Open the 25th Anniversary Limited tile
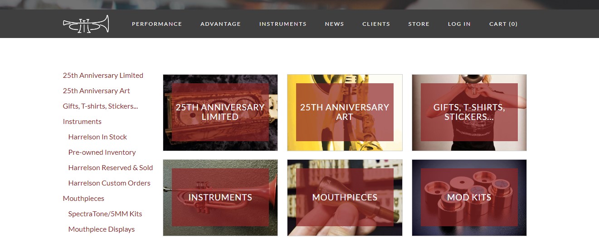 [220, 113]
